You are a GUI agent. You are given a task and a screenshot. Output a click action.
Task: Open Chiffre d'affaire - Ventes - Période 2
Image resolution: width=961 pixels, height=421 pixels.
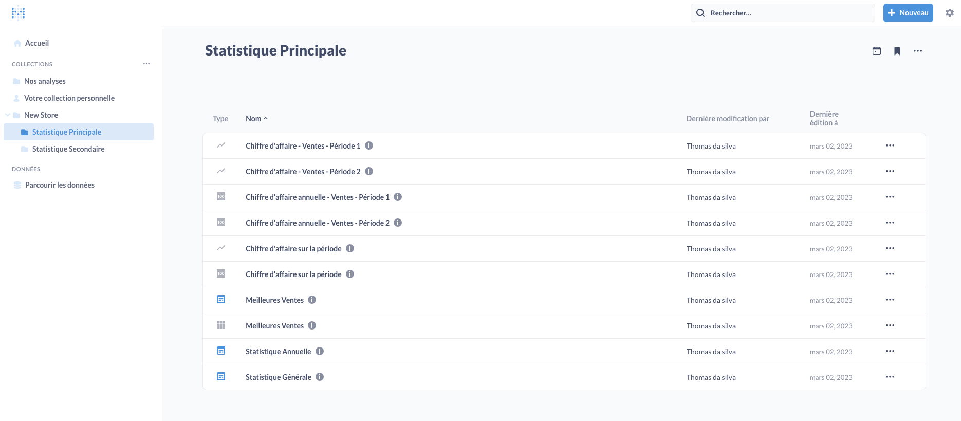[303, 172]
